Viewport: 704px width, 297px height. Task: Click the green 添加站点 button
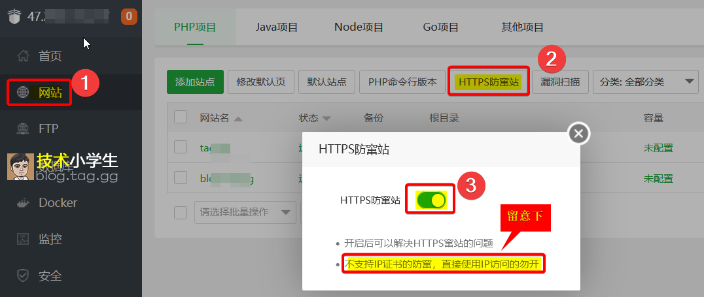(x=195, y=82)
